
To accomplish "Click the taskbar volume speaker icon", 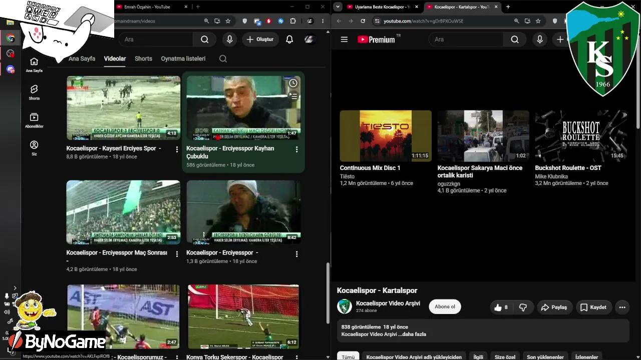I will 7,312.
